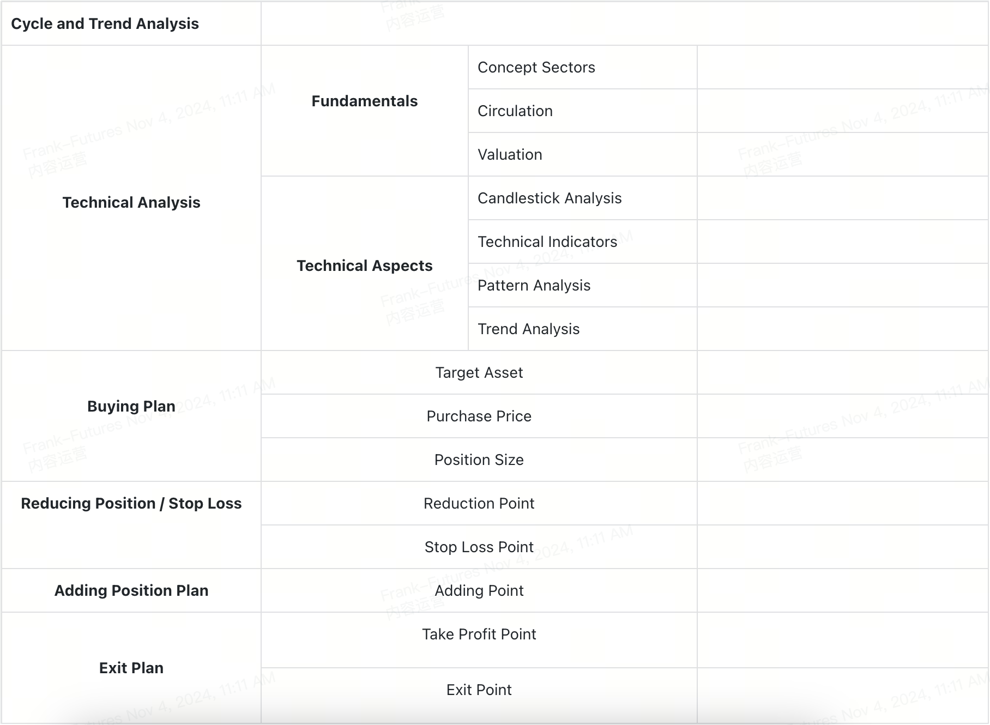Image resolution: width=990 pixels, height=725 pixels.
Task: Click the Valuation cell
Action: pyautogui.click(x=510, y=155)
